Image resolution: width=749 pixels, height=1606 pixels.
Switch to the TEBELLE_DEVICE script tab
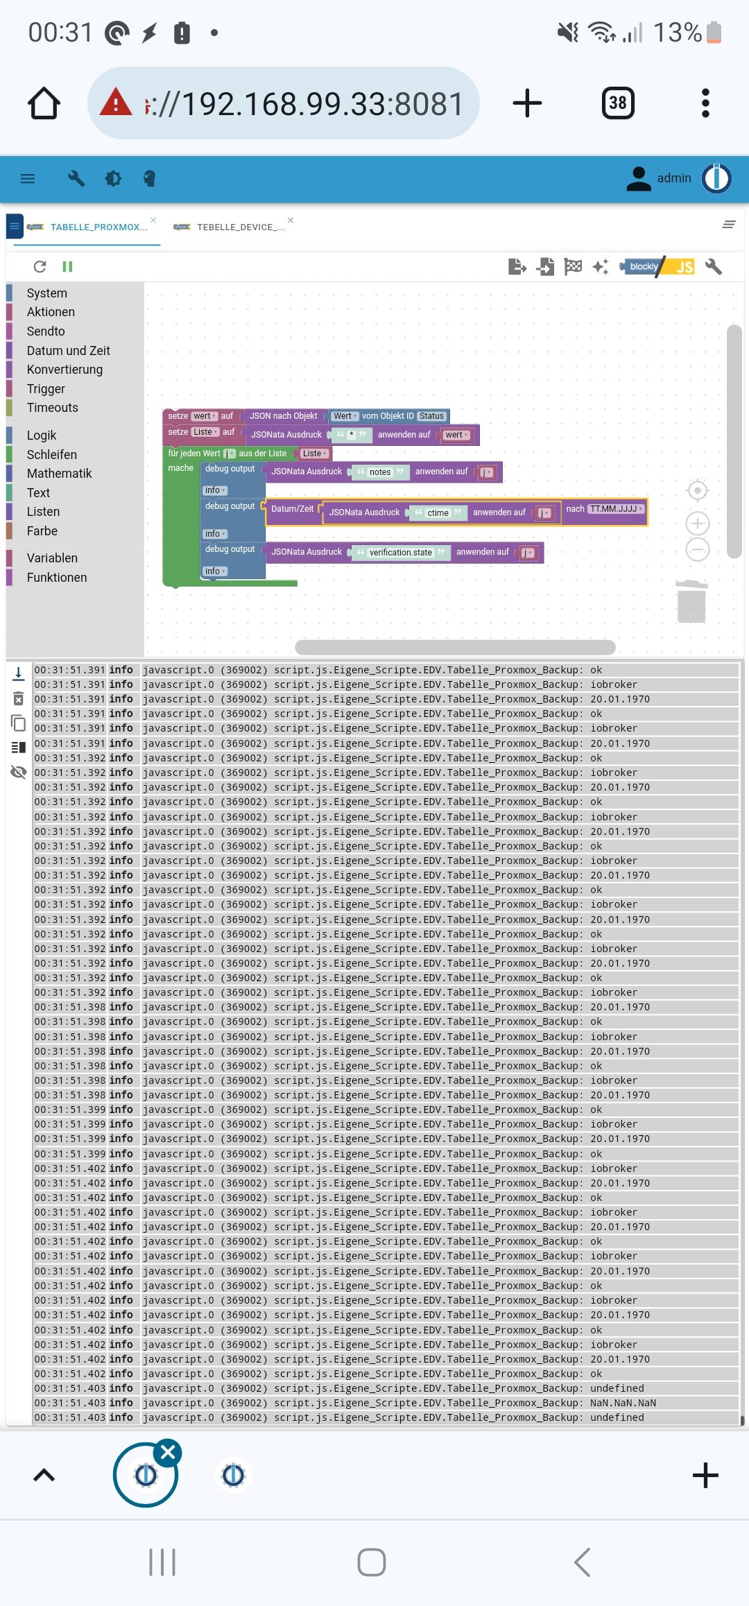pyautogui.click(x=241, y=227)
